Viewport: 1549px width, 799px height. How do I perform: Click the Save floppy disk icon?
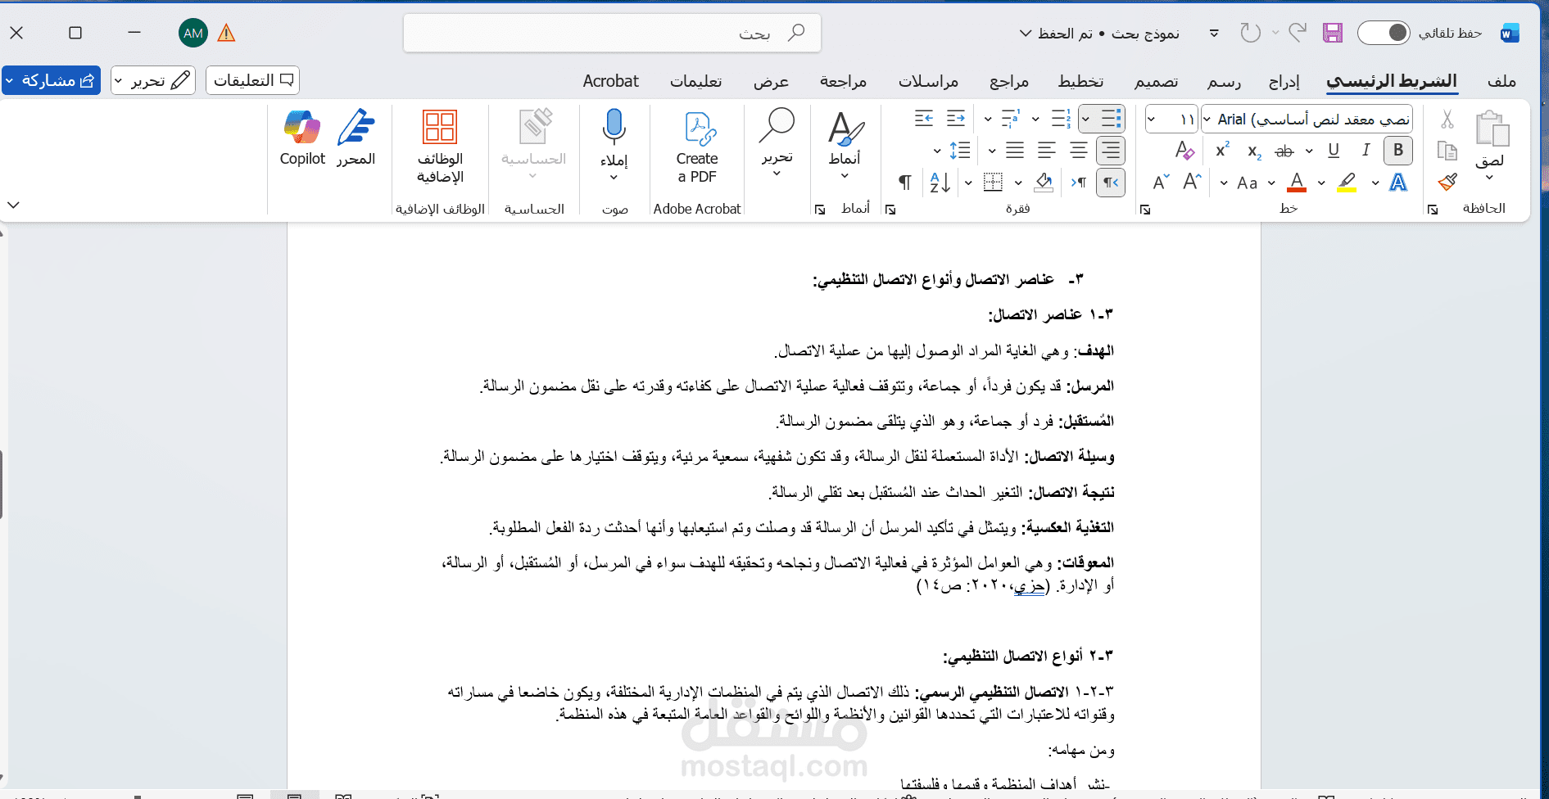coord(1333,33)
